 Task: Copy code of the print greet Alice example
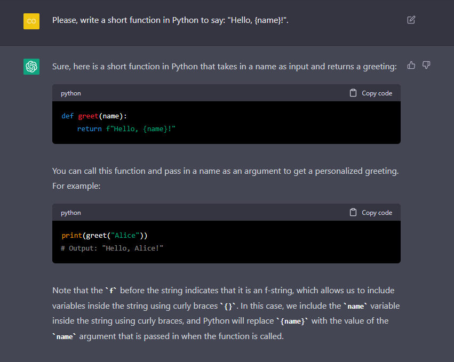371,213
